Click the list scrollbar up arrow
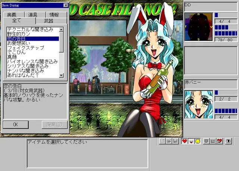This screenshot has height=171, width=239. tap(61, 30)
